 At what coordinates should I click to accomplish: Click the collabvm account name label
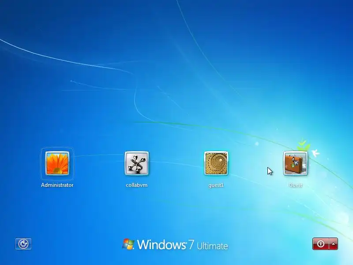[137, 185]
